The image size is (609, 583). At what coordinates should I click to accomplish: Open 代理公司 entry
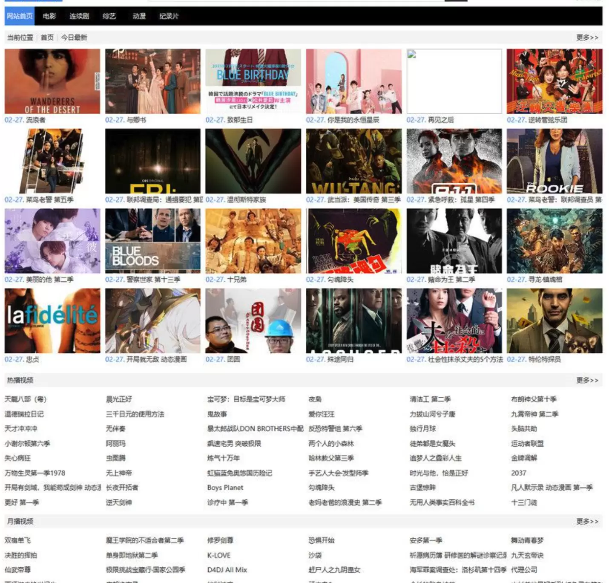tap(524, 570)
